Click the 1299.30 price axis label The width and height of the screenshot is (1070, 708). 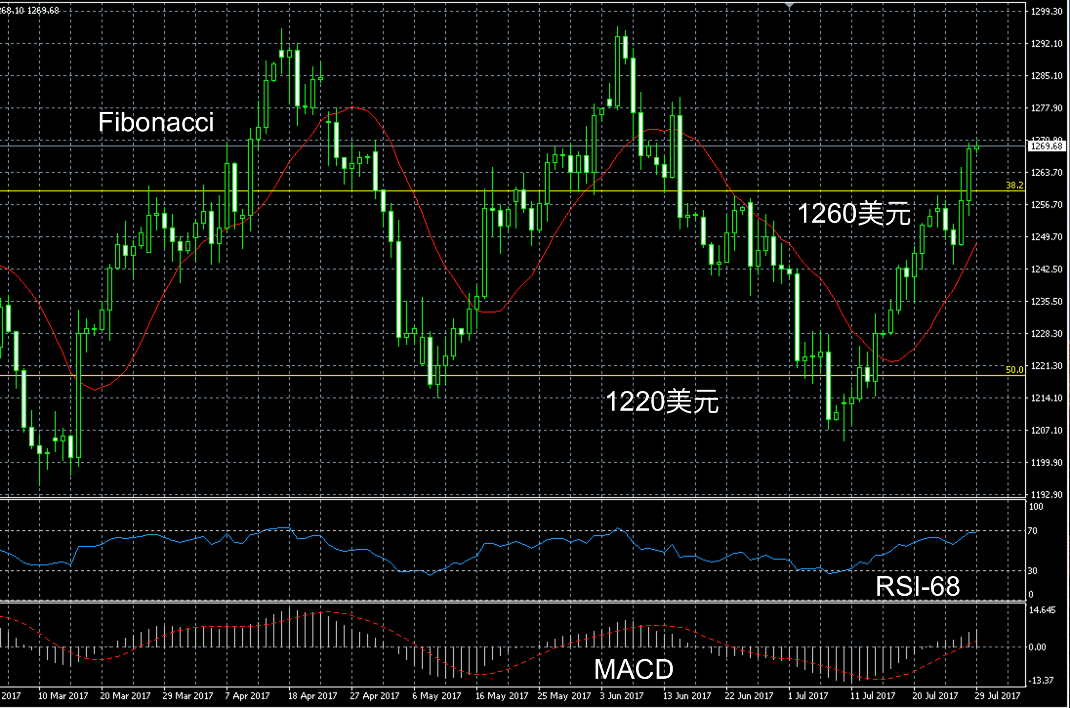click(1047, 12)
